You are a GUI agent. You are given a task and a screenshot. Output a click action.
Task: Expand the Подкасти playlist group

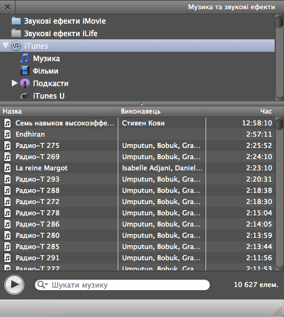[14, 83]
